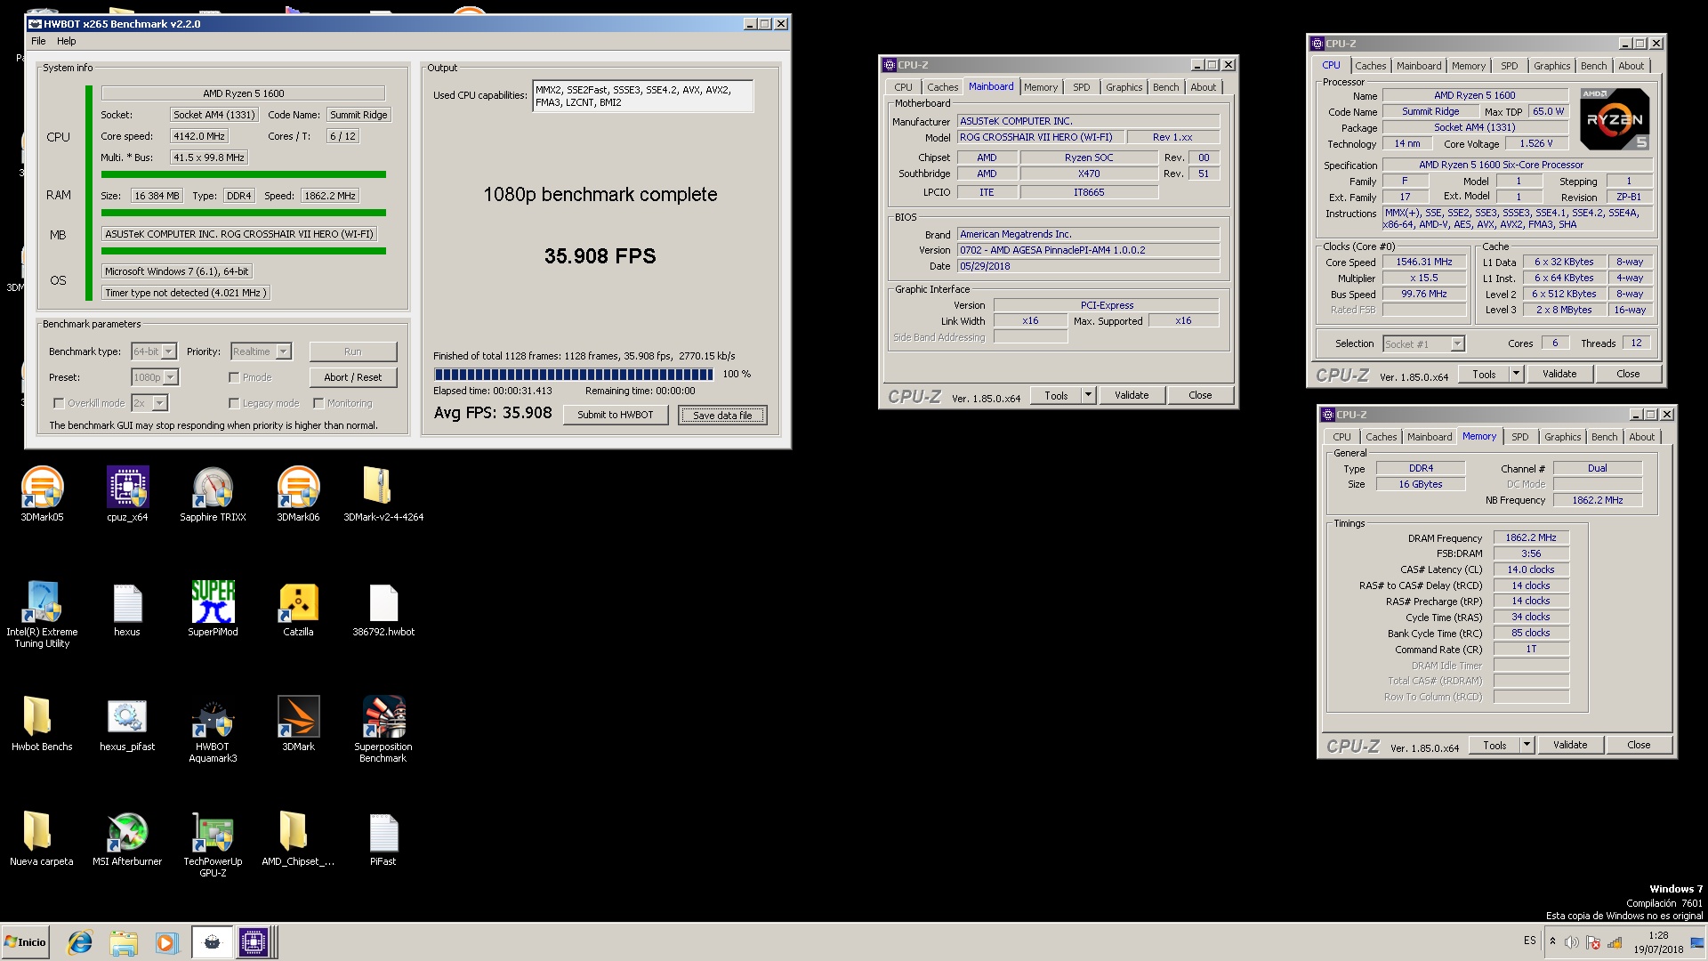Click the Inicio start button

[x=25, y=942]
